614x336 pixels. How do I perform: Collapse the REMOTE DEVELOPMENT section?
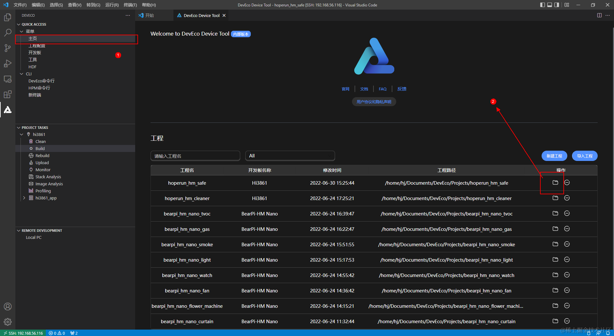coord(19,231)
